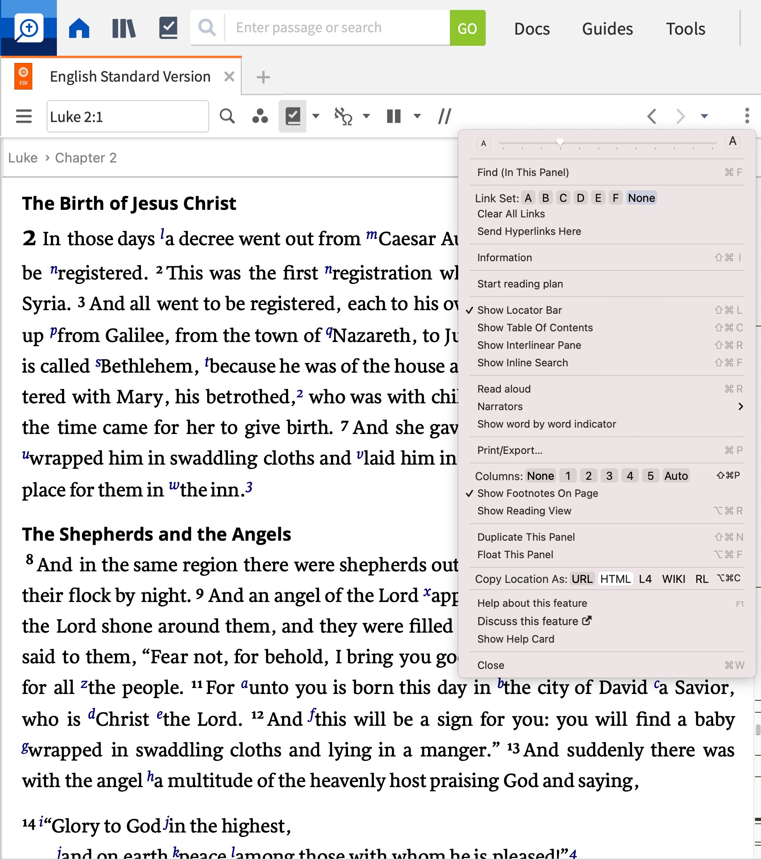
Task: Expand the parallel resources dropdown arrow
Action: (x=417, y=116)
